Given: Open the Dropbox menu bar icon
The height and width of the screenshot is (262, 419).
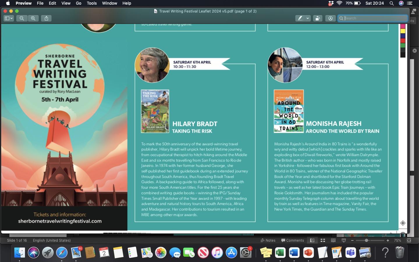Looking at the screenshot, I should [x=331, y=3].
